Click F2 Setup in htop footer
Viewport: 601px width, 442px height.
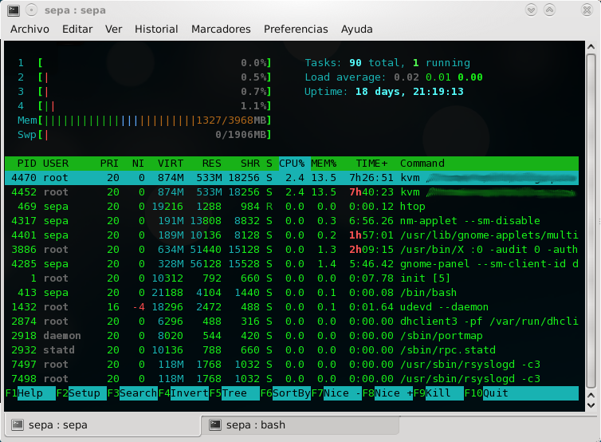pos(81,393)
